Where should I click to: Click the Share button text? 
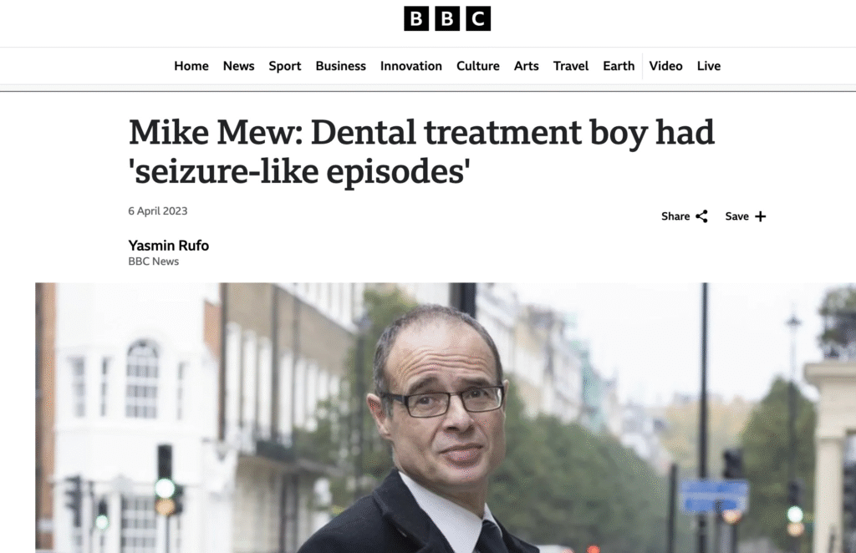point(675,216)
